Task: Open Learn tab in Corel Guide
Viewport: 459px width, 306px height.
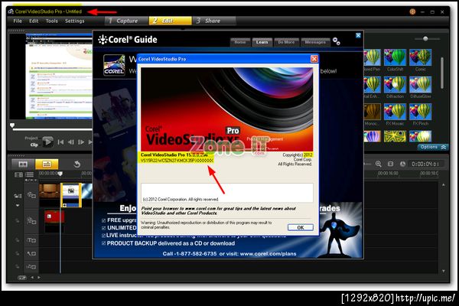Action: (262, 42)
